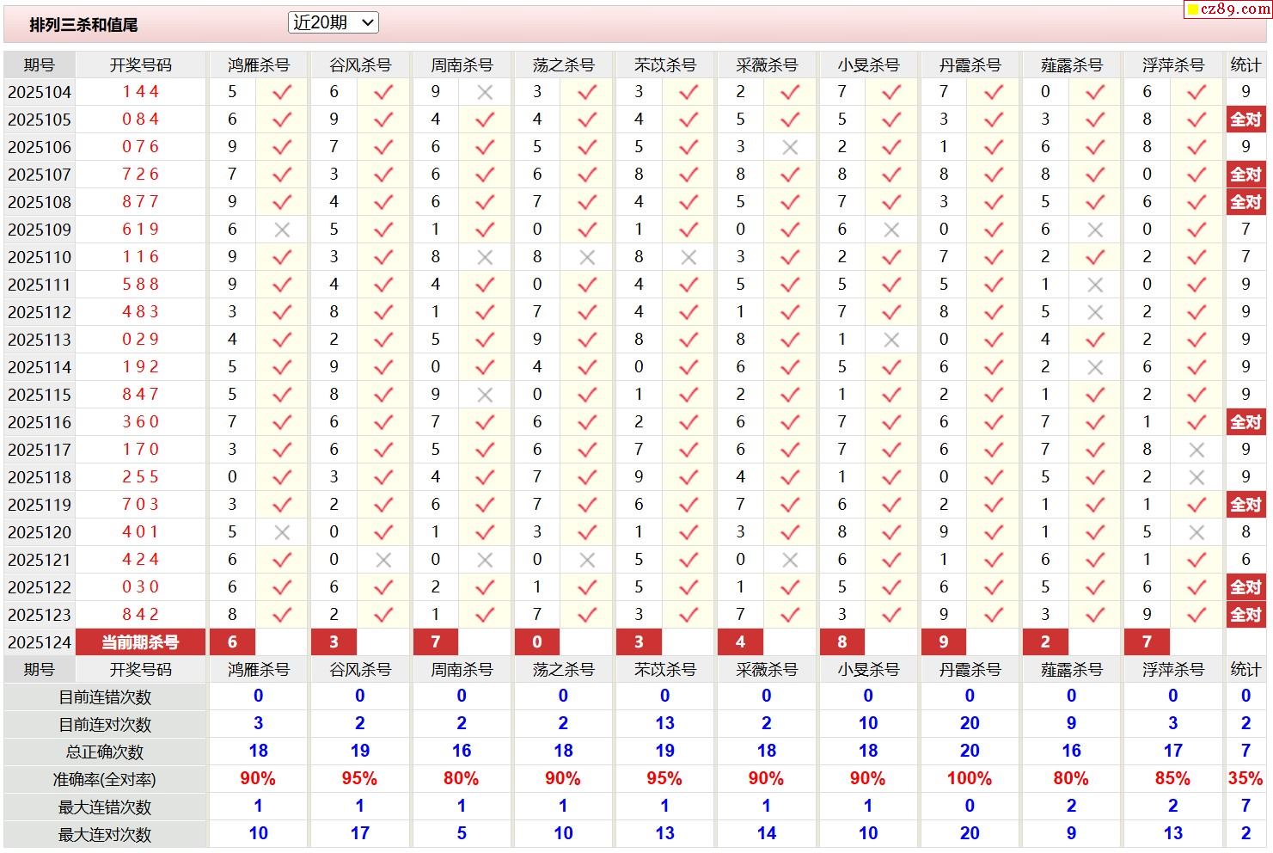Click the 准确率(全对率) row label

(x=105, y=780)
